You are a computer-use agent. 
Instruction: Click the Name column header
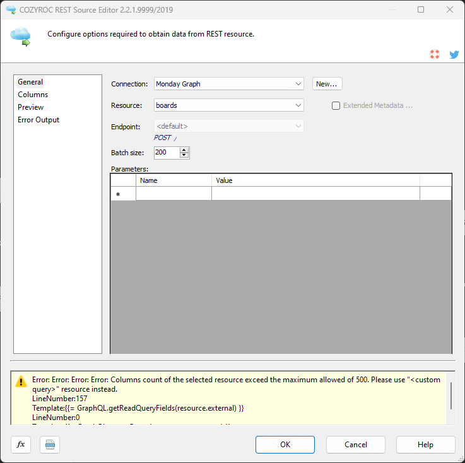pyautogui.click(x=174, y=180)
